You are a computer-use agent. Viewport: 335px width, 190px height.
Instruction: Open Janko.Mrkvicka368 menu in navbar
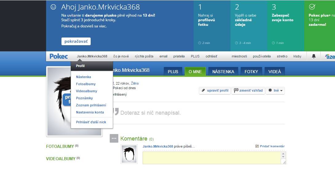[x=92, y=56]
